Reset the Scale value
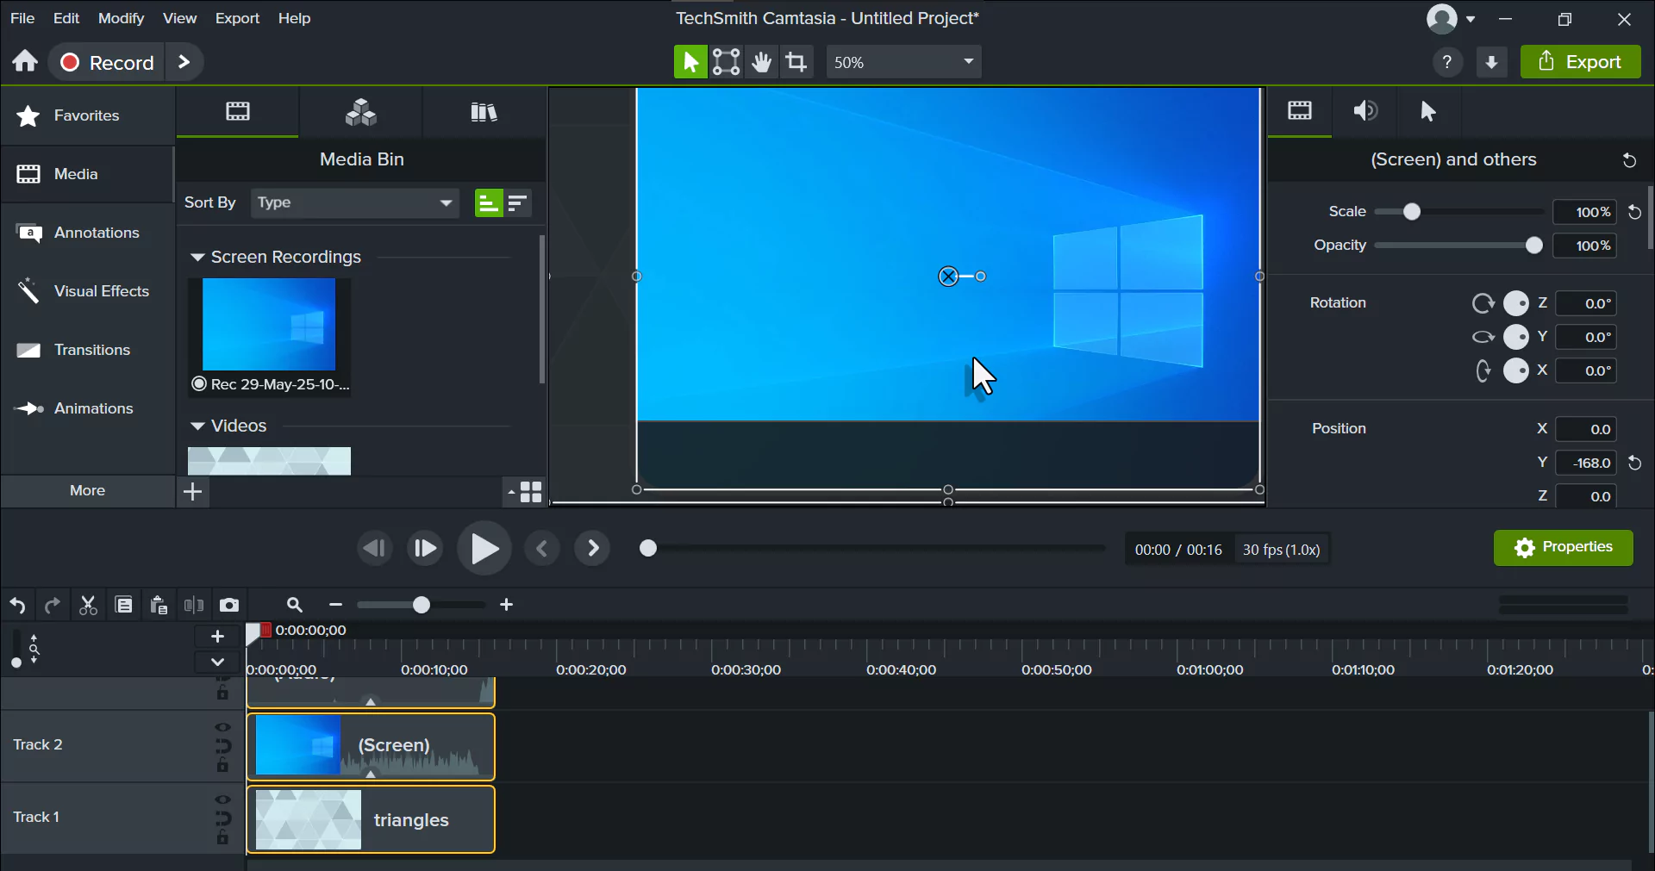The width and height of the screenshot is (1655, 871). tap(1635, 212)
